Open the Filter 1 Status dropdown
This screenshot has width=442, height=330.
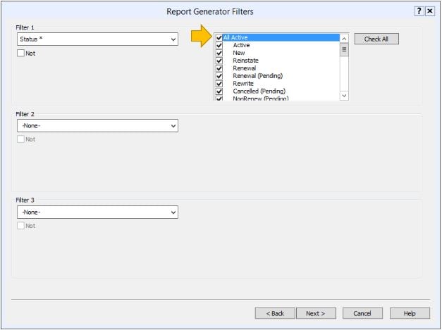tap(97, 39)
